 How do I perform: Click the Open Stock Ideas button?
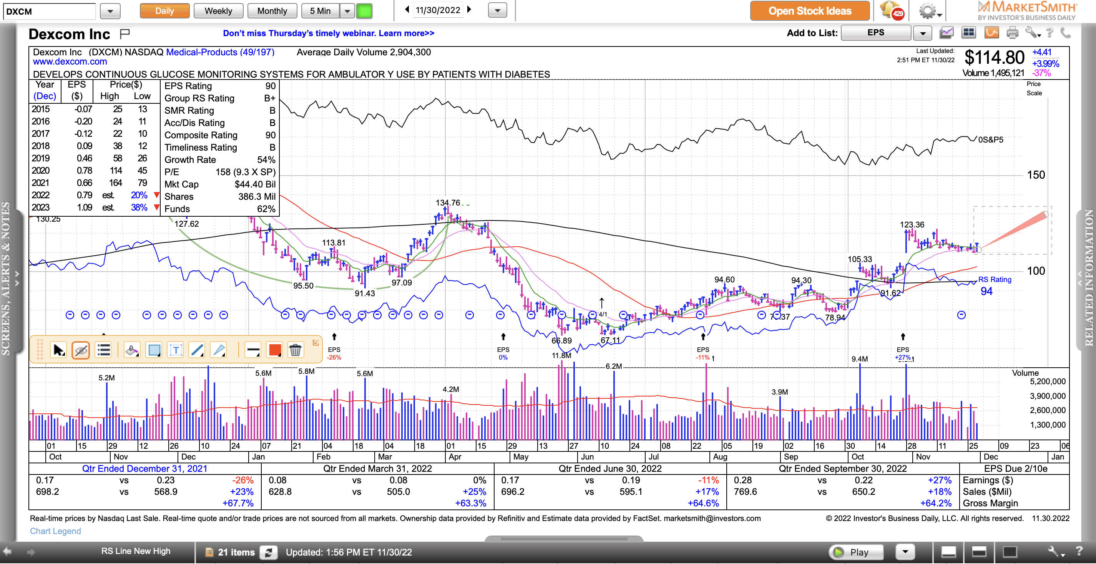(810, 11)
